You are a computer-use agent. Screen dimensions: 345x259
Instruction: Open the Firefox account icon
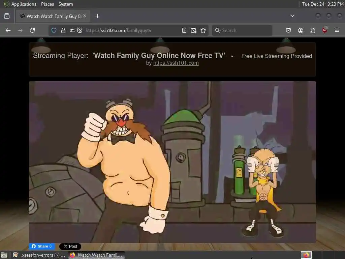point(301,30)
